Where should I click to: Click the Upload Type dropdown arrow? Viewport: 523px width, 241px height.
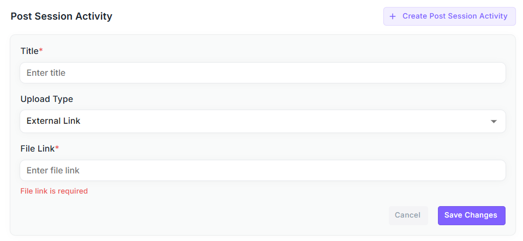(494, 121)
